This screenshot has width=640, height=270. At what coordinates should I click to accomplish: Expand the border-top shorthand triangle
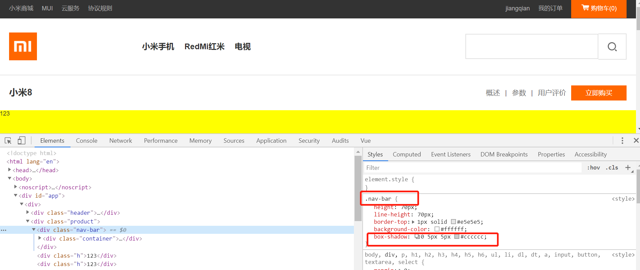(x=413, y=222)
